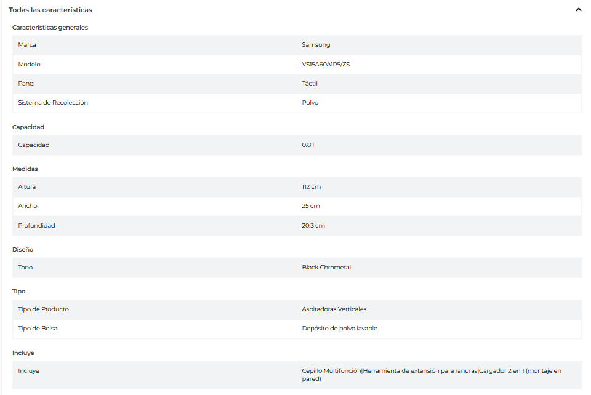Click the Cepillo Multifunción included items text
591x395 pixels.
[331, 371]
